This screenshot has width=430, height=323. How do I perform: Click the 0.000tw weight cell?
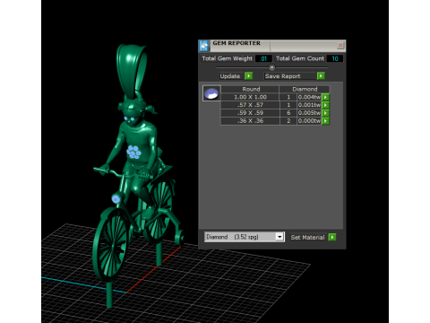point(309,121)
